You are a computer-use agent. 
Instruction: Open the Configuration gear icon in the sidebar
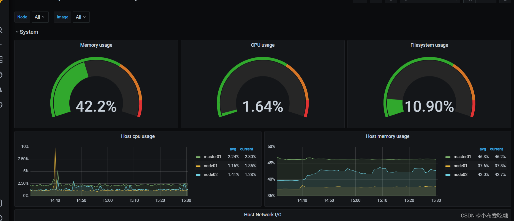pos(1,105)
